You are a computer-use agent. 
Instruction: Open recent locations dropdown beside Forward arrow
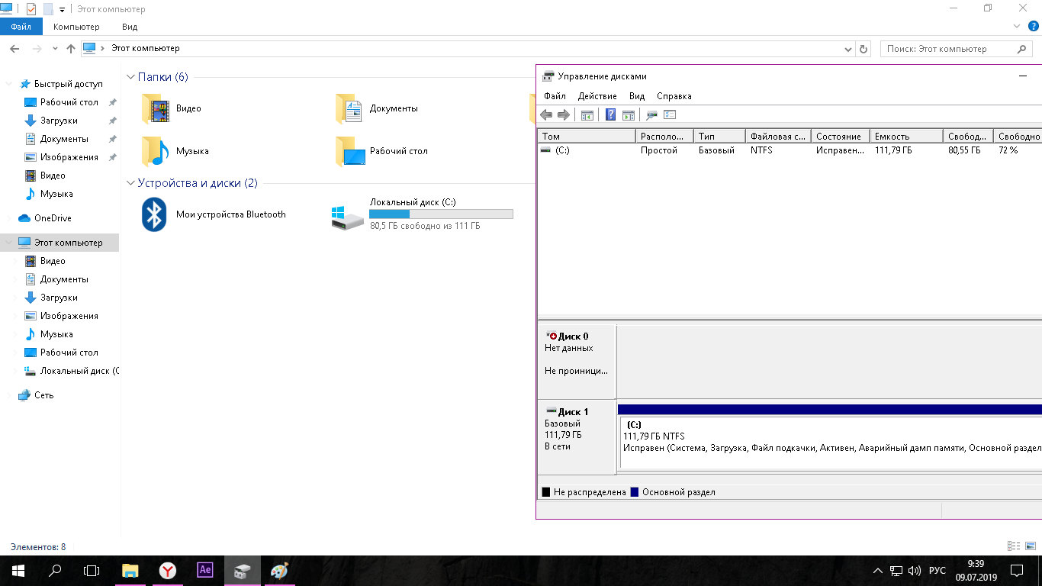click(55, 49)
